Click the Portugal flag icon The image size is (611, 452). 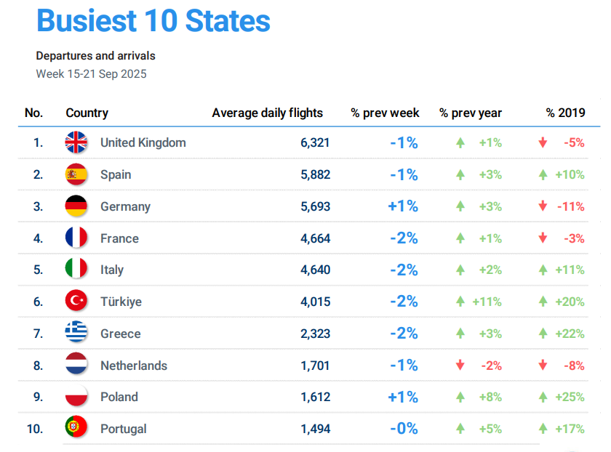(76, 427)
